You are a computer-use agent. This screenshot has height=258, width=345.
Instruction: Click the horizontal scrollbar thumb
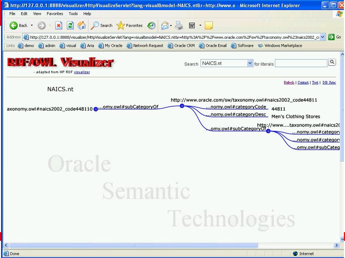click(134, 245)
